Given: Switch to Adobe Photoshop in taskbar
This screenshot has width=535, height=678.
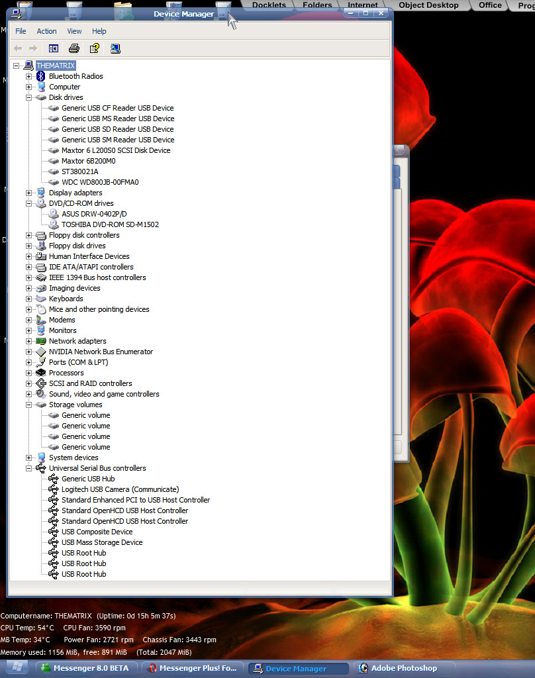Looking at the screenshot, I should (x=404, y=668).
